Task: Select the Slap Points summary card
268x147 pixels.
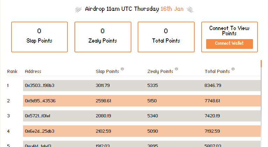Action: pyautogui.click(x=39, y=37)
